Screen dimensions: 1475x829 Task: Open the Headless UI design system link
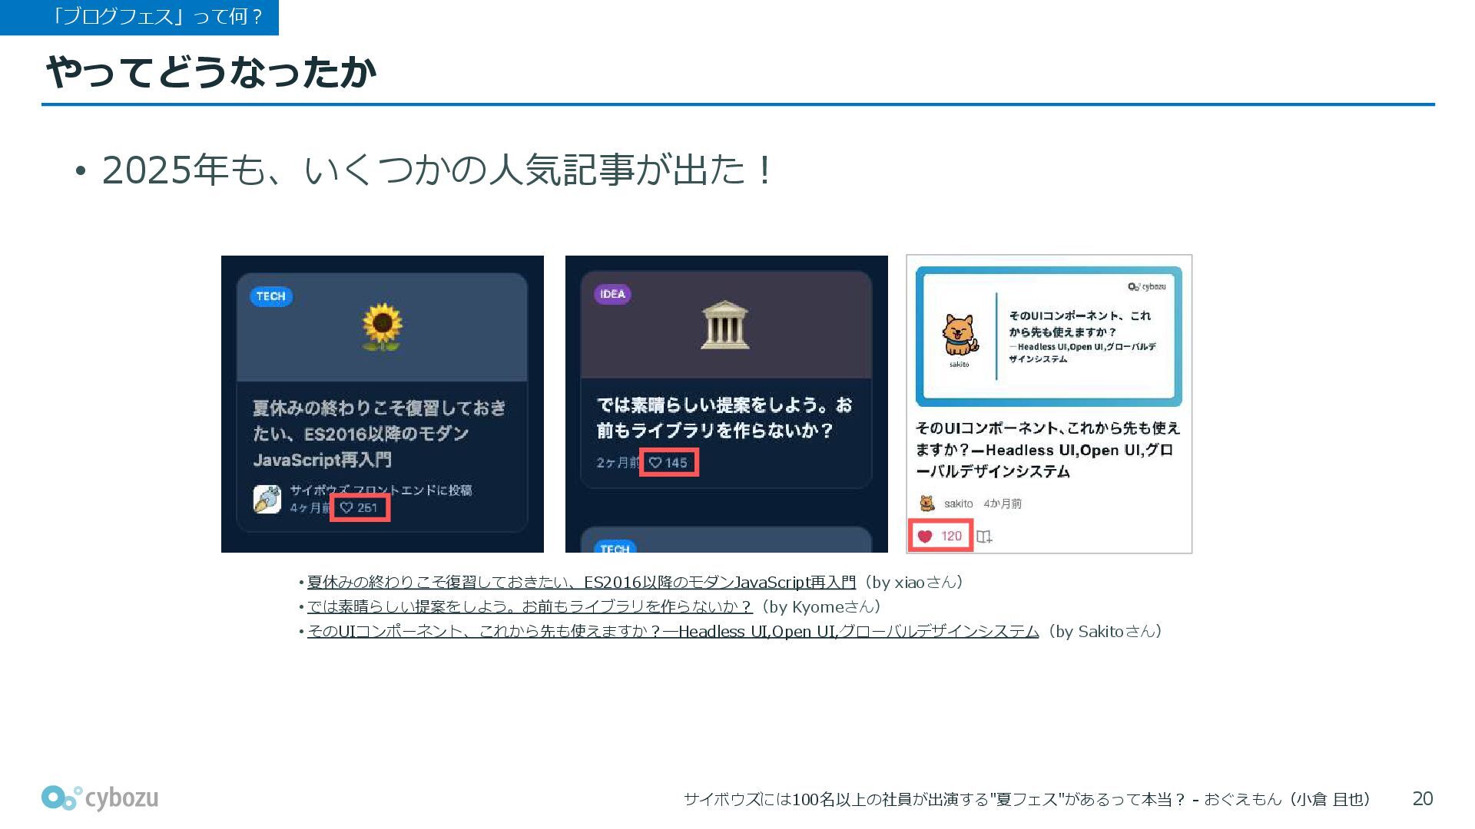[672, 632]
